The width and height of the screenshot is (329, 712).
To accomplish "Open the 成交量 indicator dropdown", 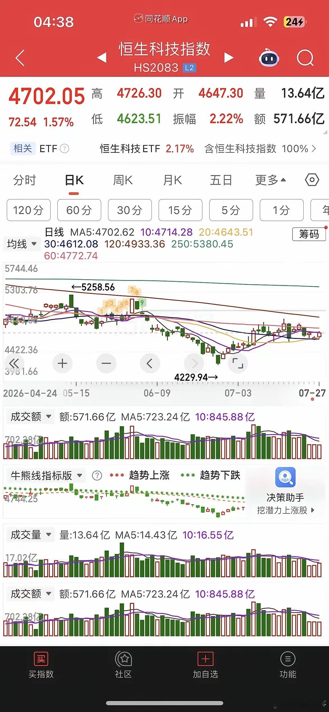I will [31, 535].
